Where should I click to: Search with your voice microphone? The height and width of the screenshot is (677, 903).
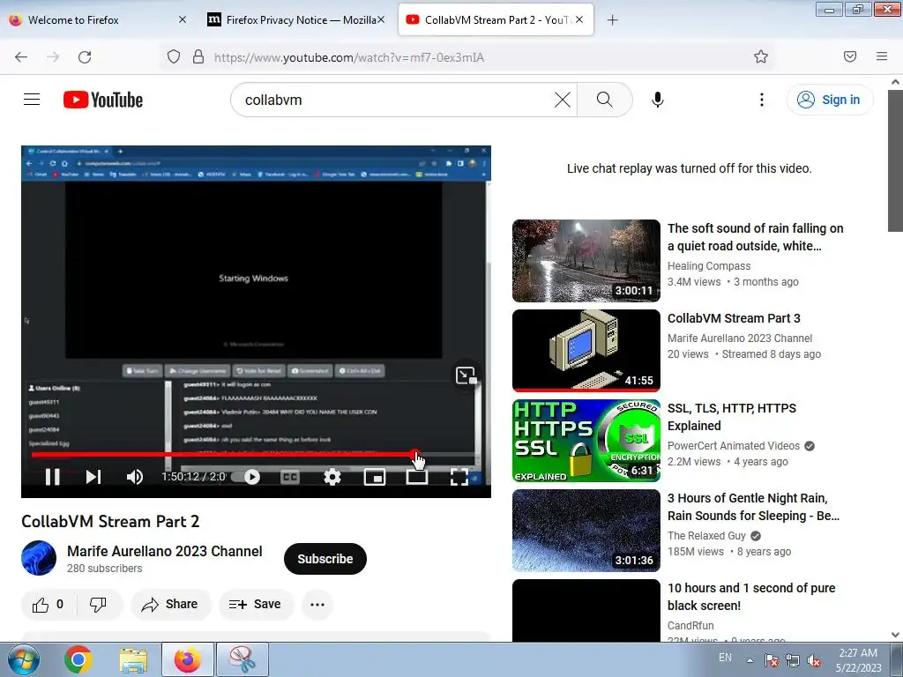tap(658, 100)
